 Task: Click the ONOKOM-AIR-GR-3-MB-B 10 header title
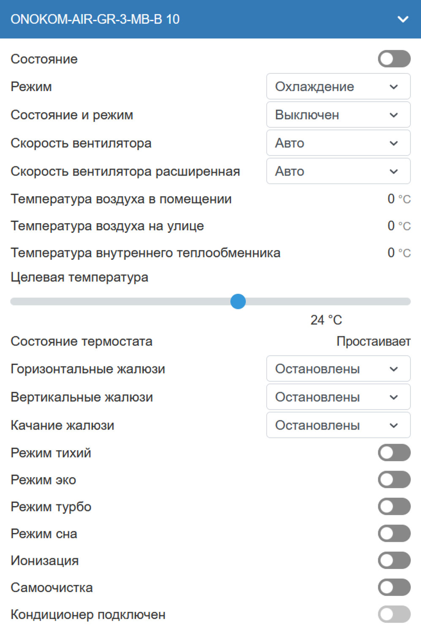point(95,19)
